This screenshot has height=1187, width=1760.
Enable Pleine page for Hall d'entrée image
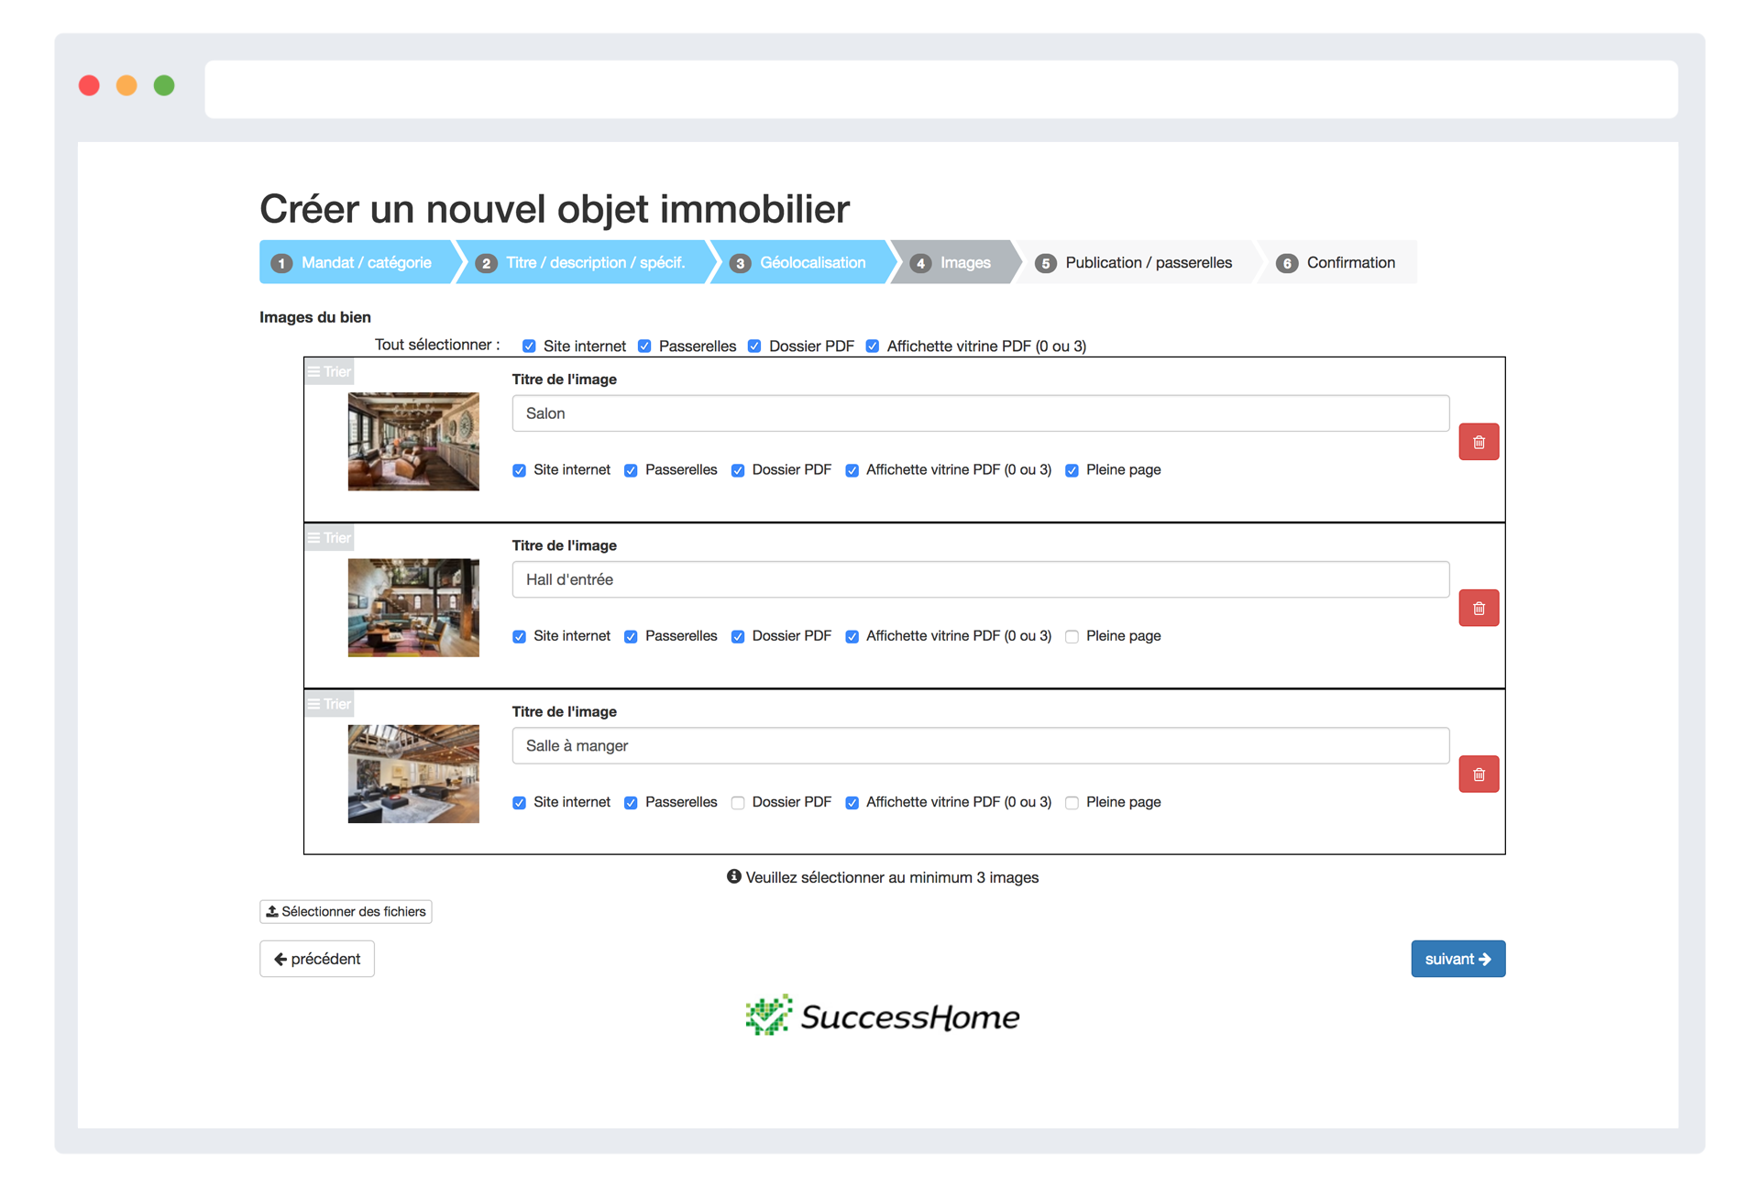[1072, 636]
